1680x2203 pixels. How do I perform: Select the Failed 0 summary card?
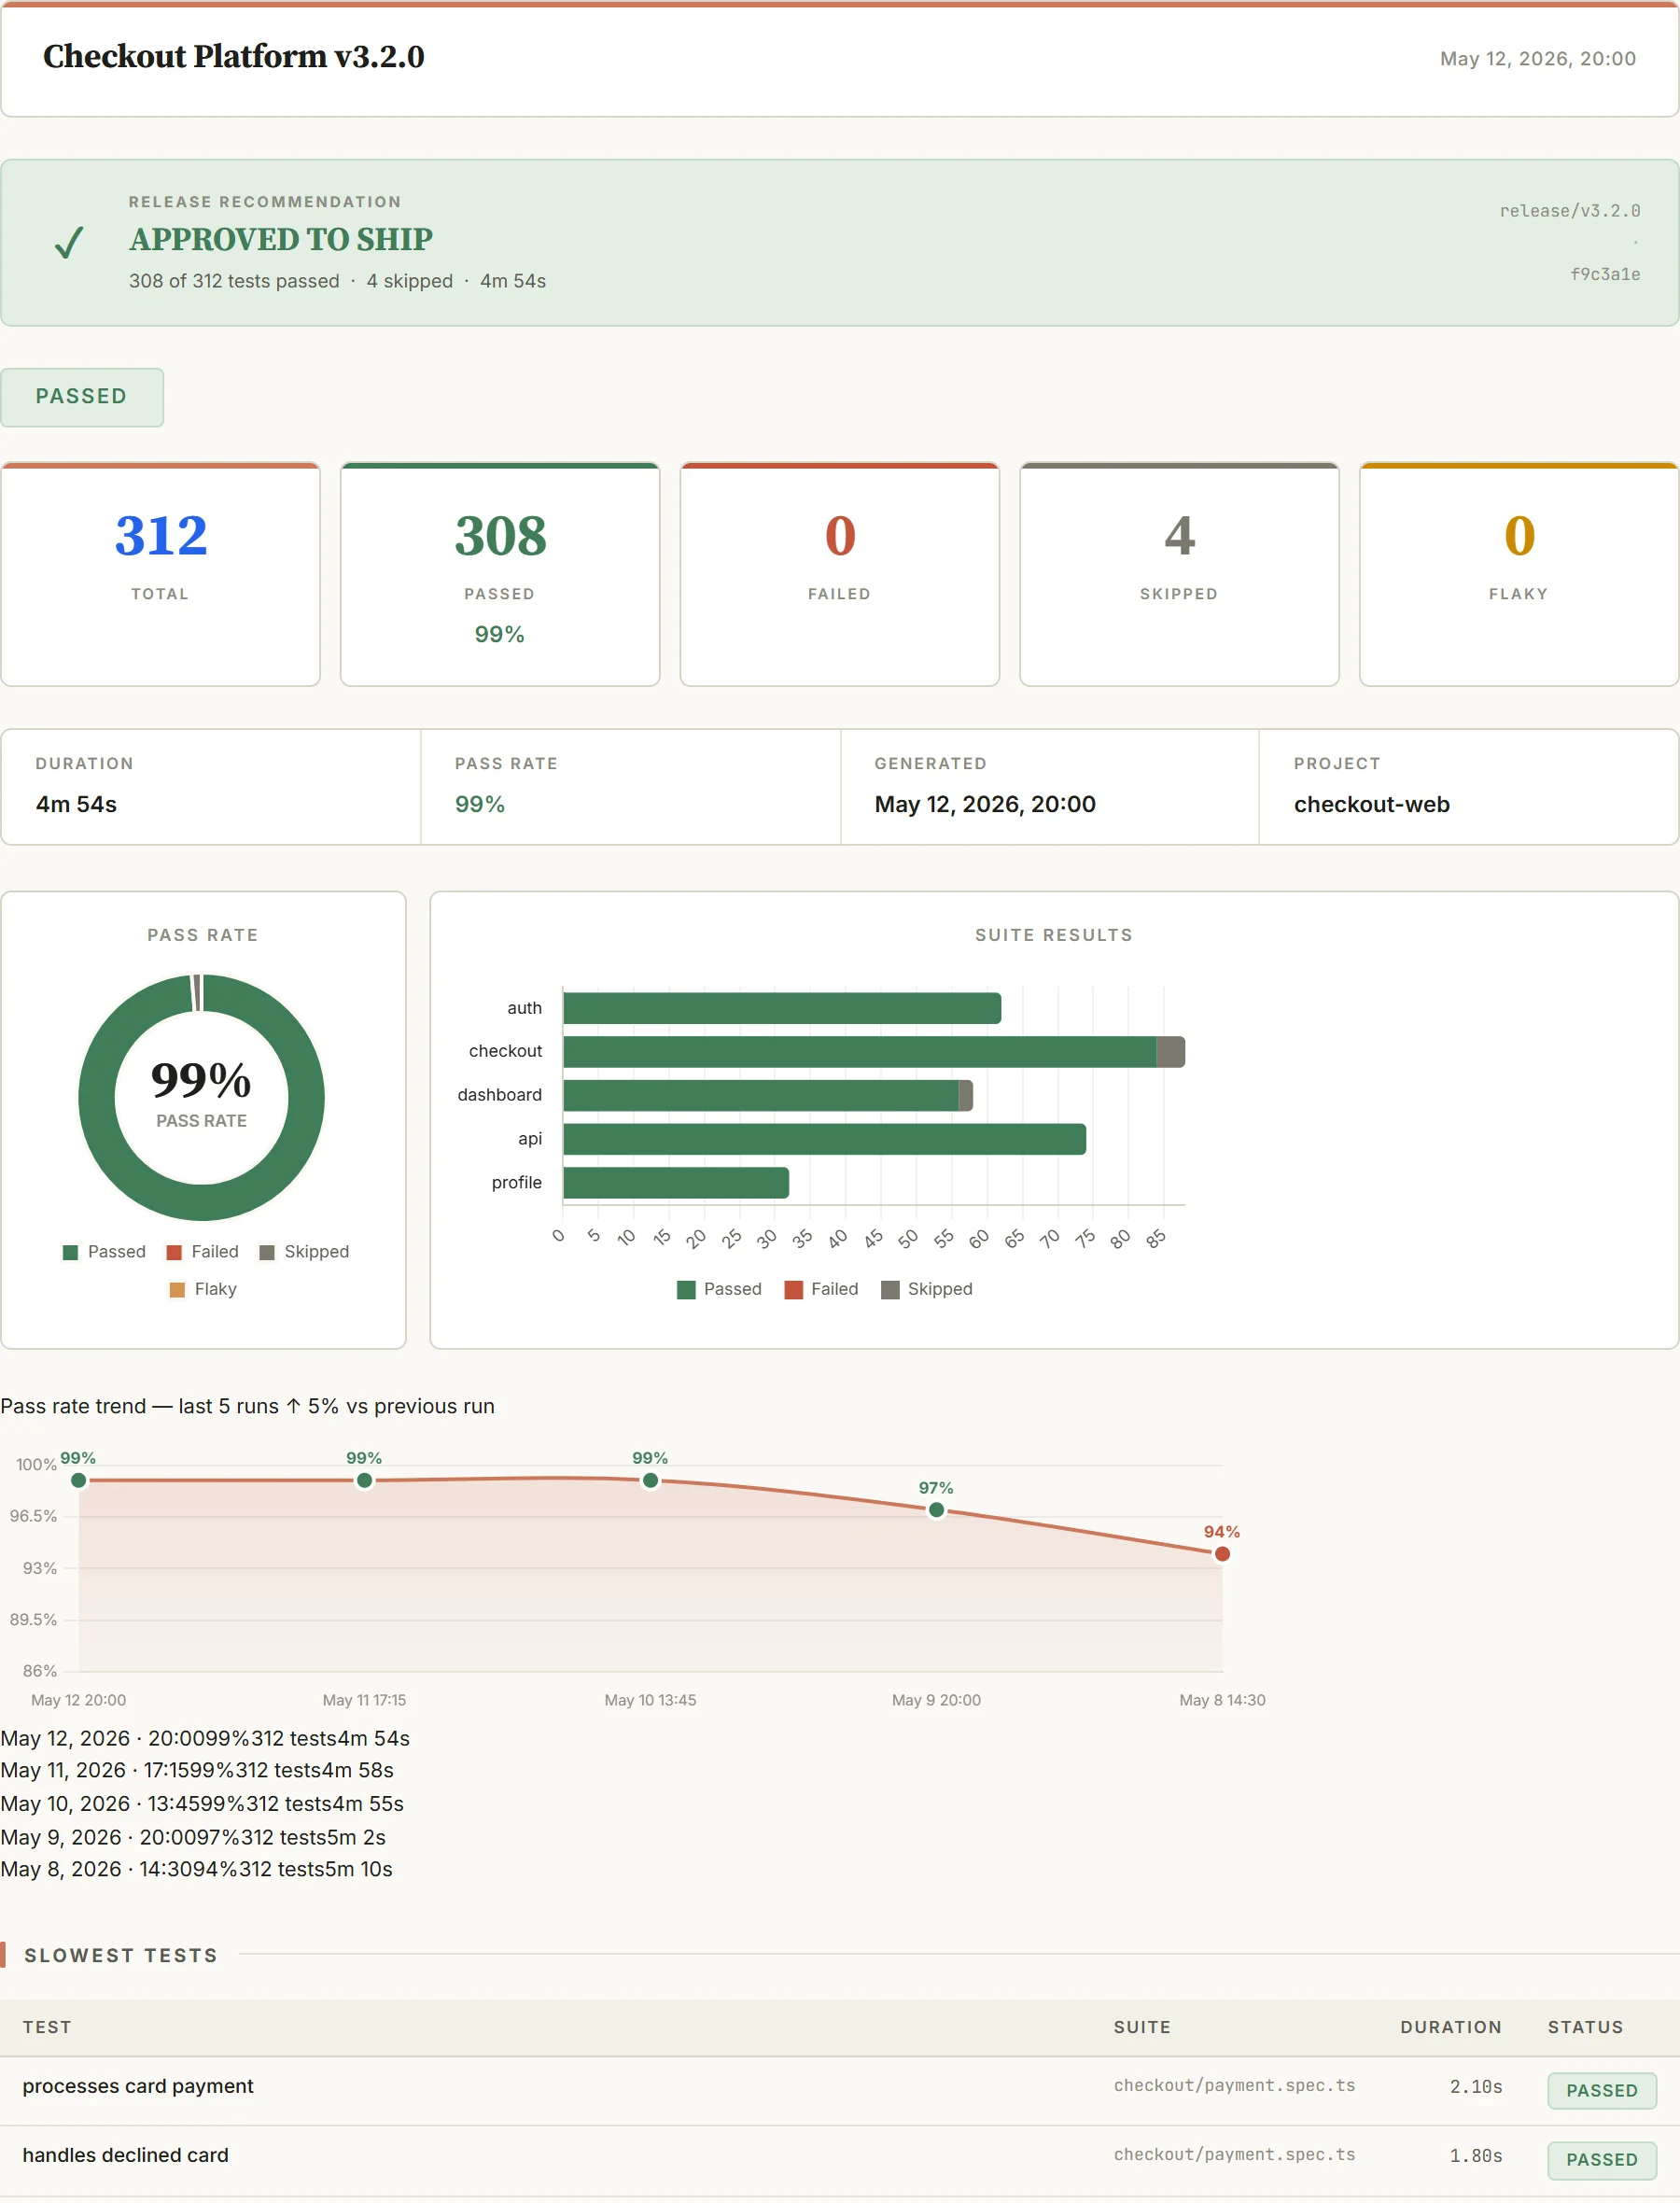click(x=840, y=574)
